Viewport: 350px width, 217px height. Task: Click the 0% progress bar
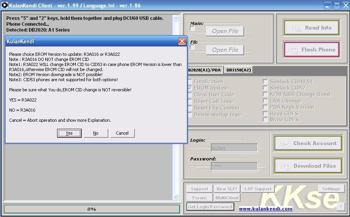pyautogui.click(x=92, y=209)
